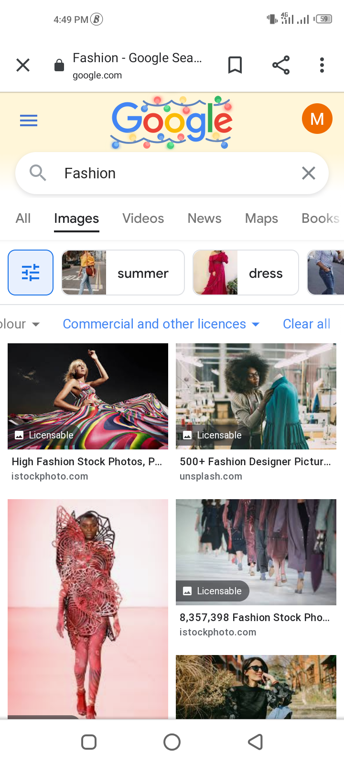This screenshot has height=765, width=344.
Task: Open the High Fashion Stock Photos image
Action: coord(88,396)
